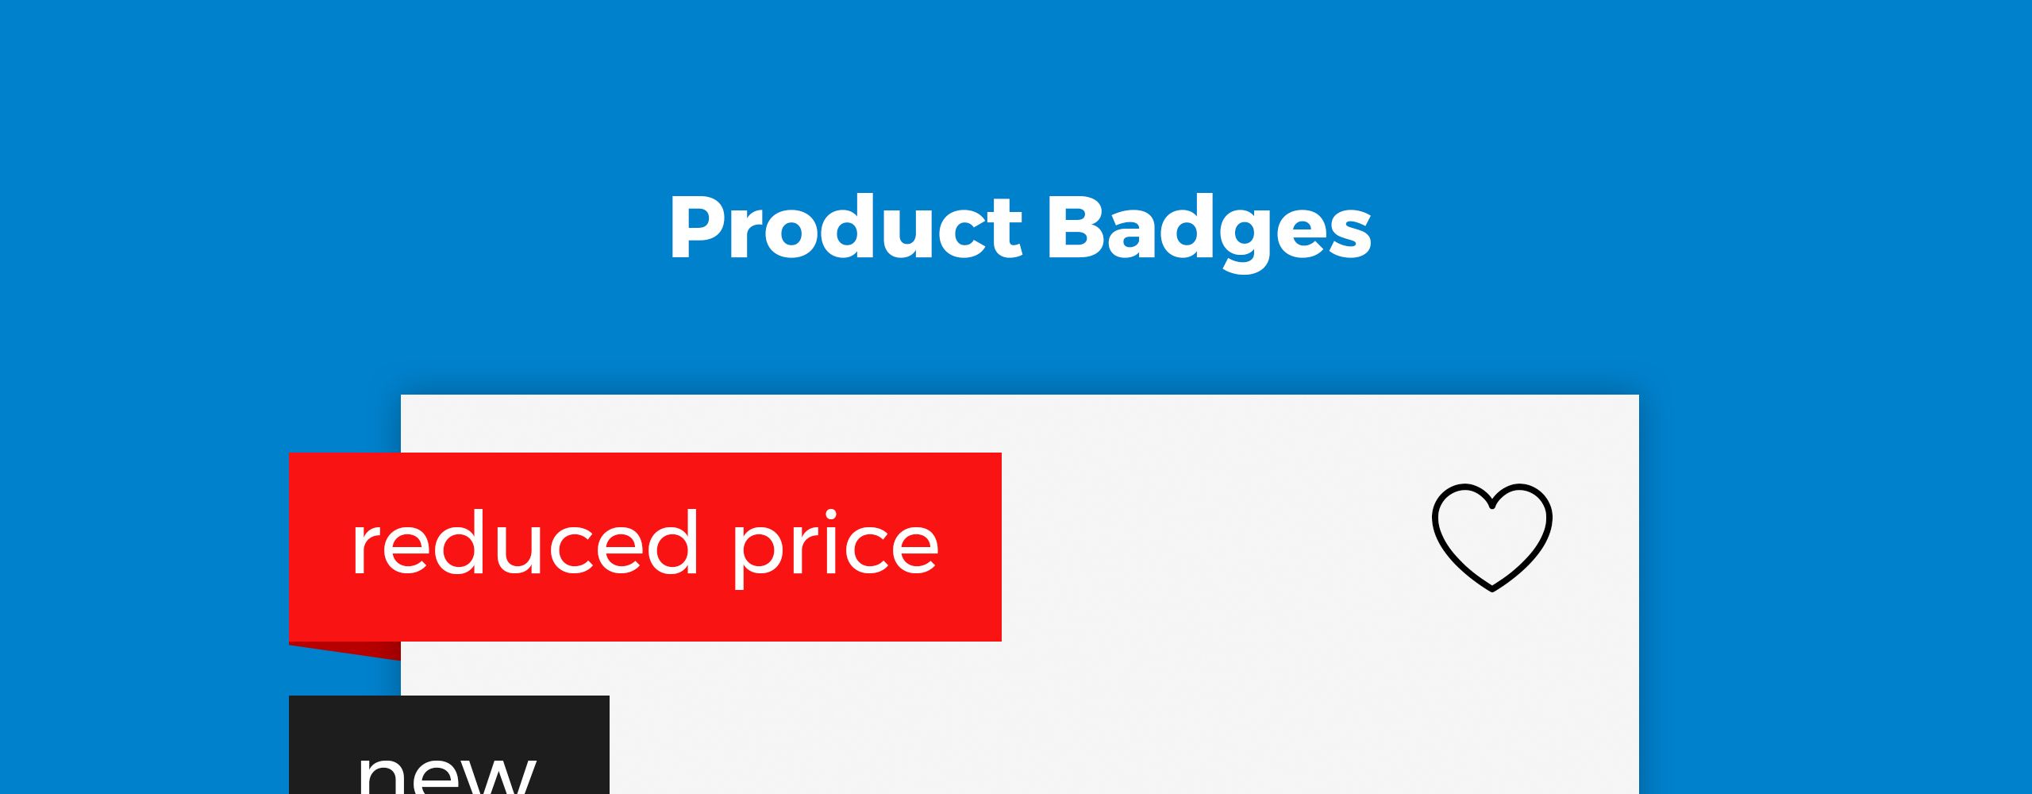Image resolution: width=2032 pixels, height=794 pixels.
Task: Click the heart wishlist icon
Action: coord(1491,537)
